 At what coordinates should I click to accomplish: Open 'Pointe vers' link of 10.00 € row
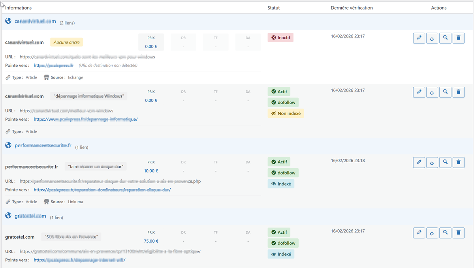coord(102,189)
